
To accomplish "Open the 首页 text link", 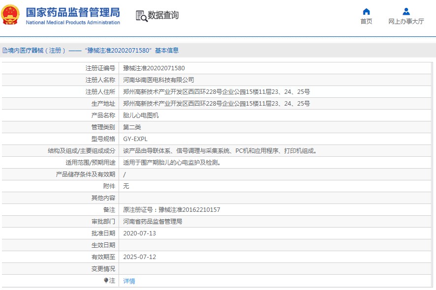I will pos(366,22).
